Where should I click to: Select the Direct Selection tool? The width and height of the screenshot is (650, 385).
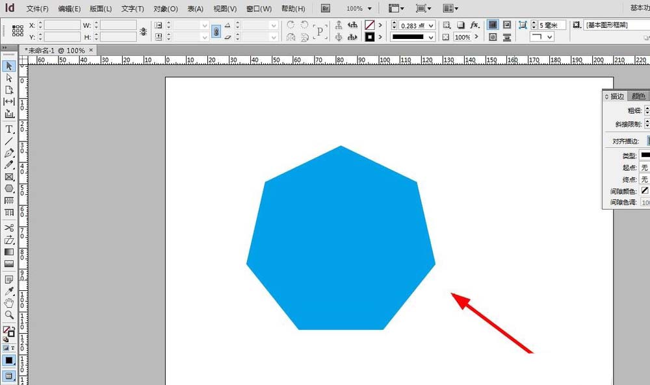[x=9, y=77]
